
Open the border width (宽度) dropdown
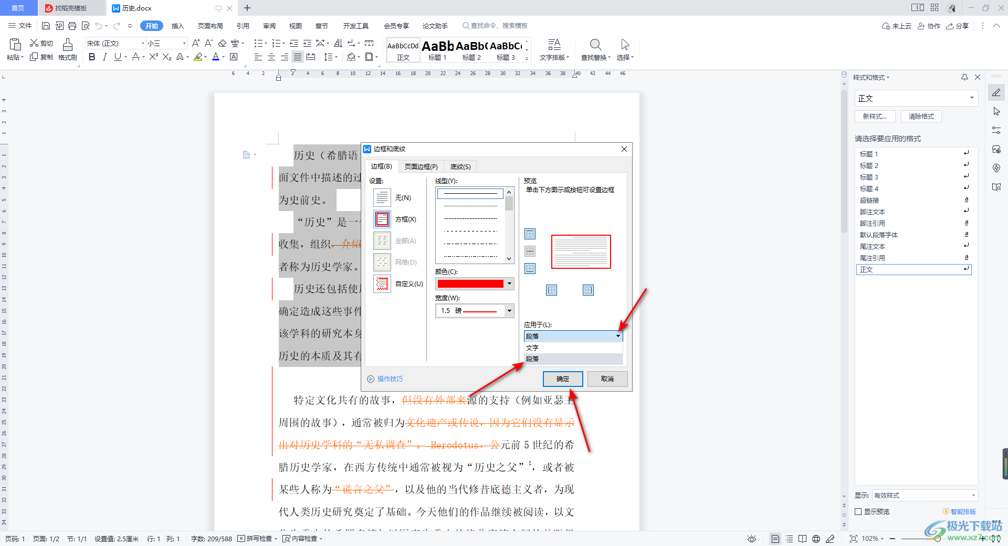[509, 311]
